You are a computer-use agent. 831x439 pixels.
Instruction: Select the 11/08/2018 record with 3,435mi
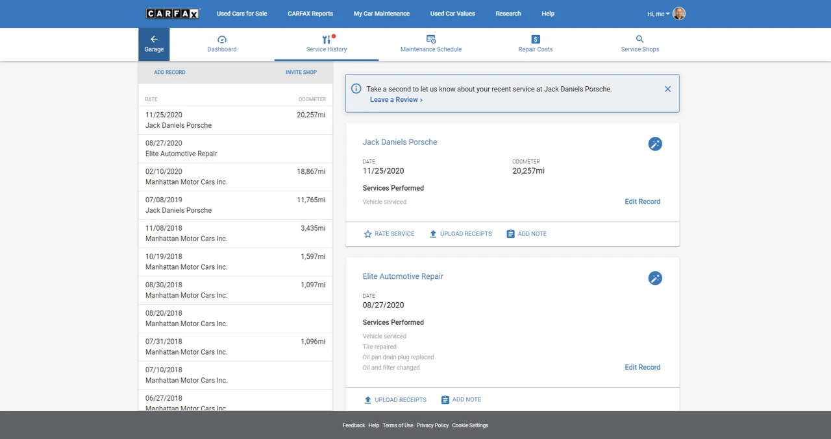point(235,233)
